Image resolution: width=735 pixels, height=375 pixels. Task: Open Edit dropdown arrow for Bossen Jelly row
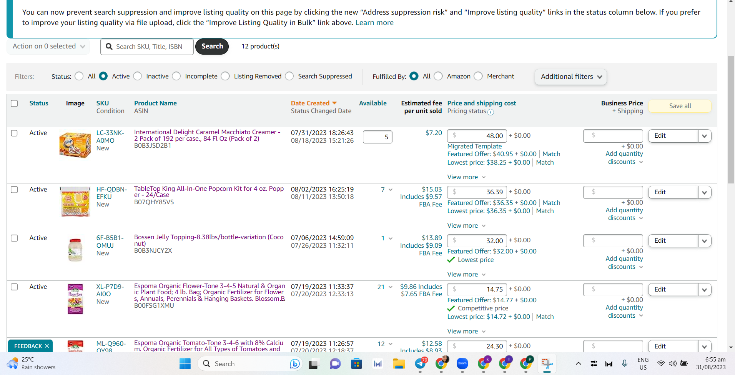click(x=705, y=241)
